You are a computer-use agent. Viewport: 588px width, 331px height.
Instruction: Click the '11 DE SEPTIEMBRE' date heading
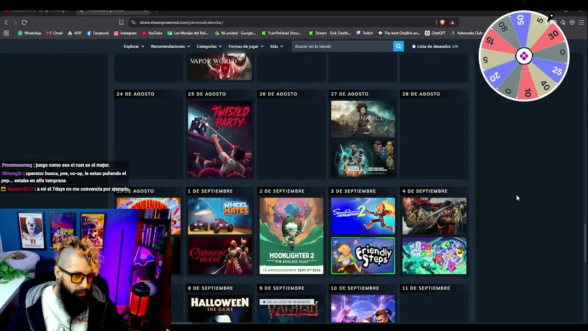[426, 288]
